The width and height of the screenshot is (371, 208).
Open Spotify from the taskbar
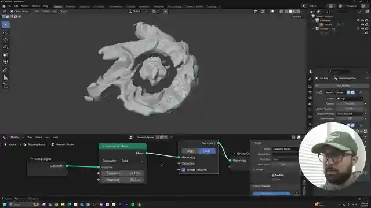pos(133,205)
